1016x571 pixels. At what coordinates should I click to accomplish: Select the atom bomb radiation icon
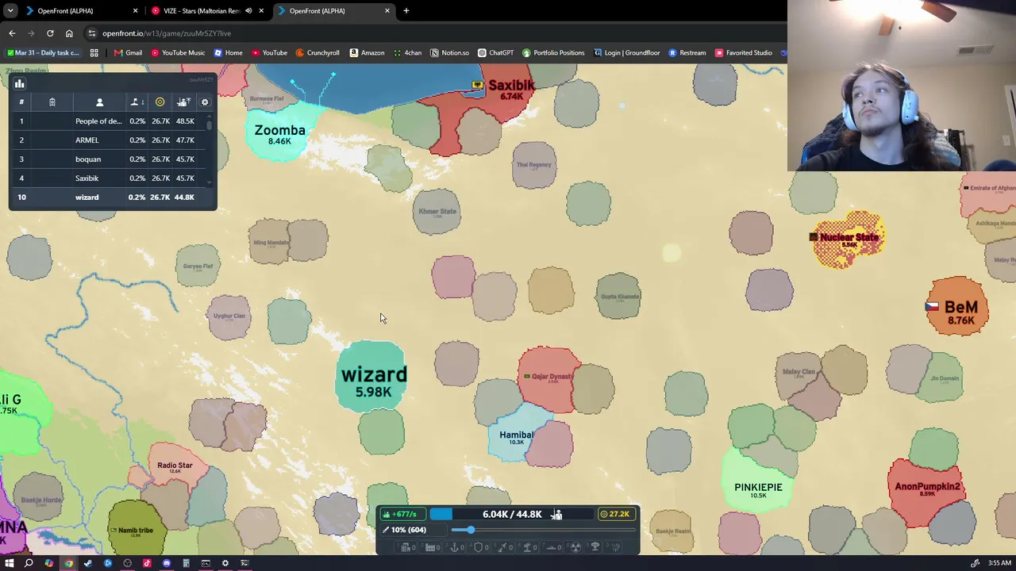[x=575, y=547]
